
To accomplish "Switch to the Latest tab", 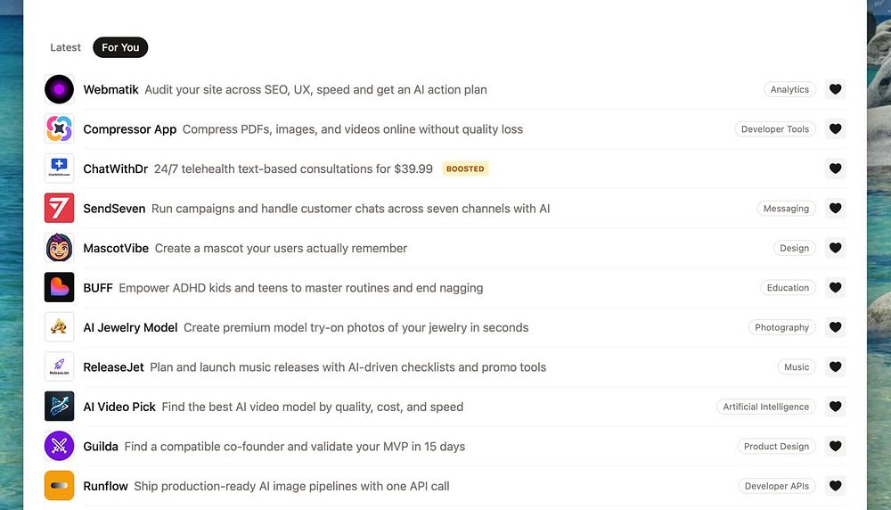I will pos(66,47).
